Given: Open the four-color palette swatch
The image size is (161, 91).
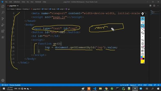Looking at the screenshot, I should 143,58.
